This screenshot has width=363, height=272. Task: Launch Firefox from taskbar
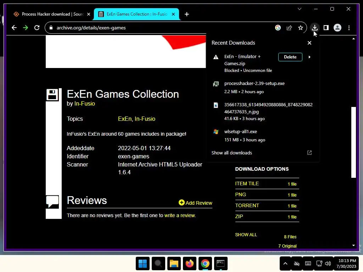click(190, 263)
